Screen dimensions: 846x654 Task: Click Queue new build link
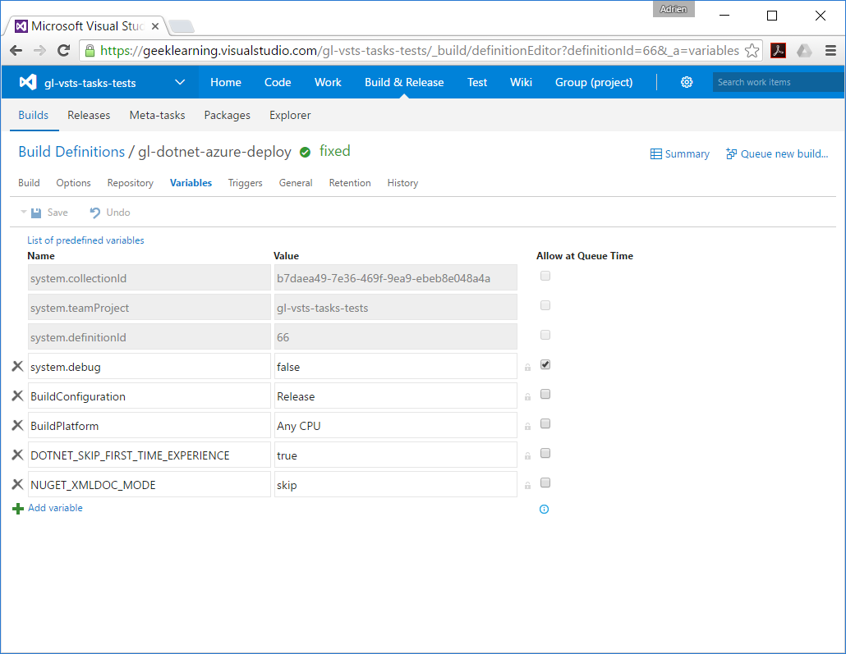point(777,153)
